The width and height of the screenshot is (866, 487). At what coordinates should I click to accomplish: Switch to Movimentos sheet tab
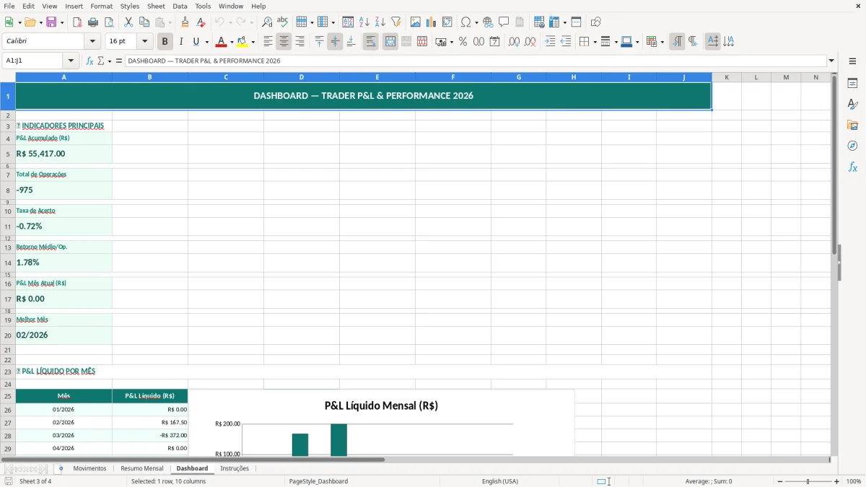click(x=89, y=469)
